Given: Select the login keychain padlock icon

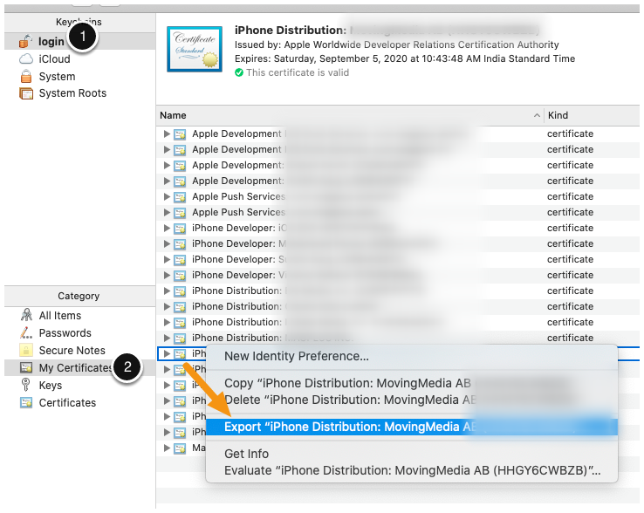Looking at the screenshot, I should (25, 41).
